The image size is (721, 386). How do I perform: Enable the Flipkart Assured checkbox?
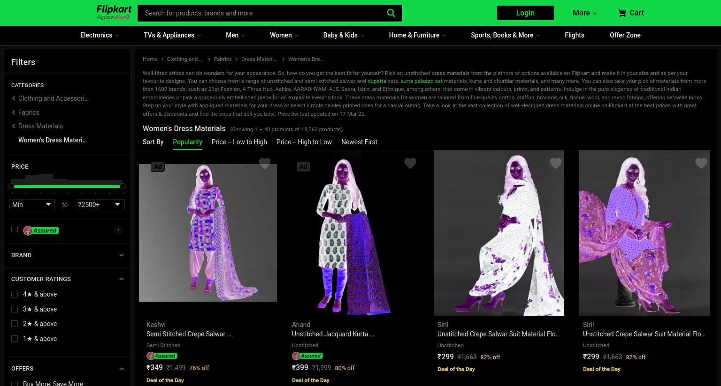pos(15,229)
